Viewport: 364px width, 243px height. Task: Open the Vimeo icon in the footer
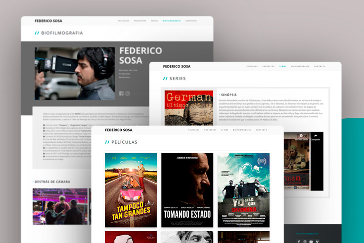[317, 242]
